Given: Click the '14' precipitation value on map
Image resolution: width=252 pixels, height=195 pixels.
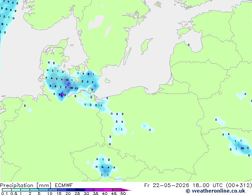Looking at the screenshot, I should click(x=242, y=148).
